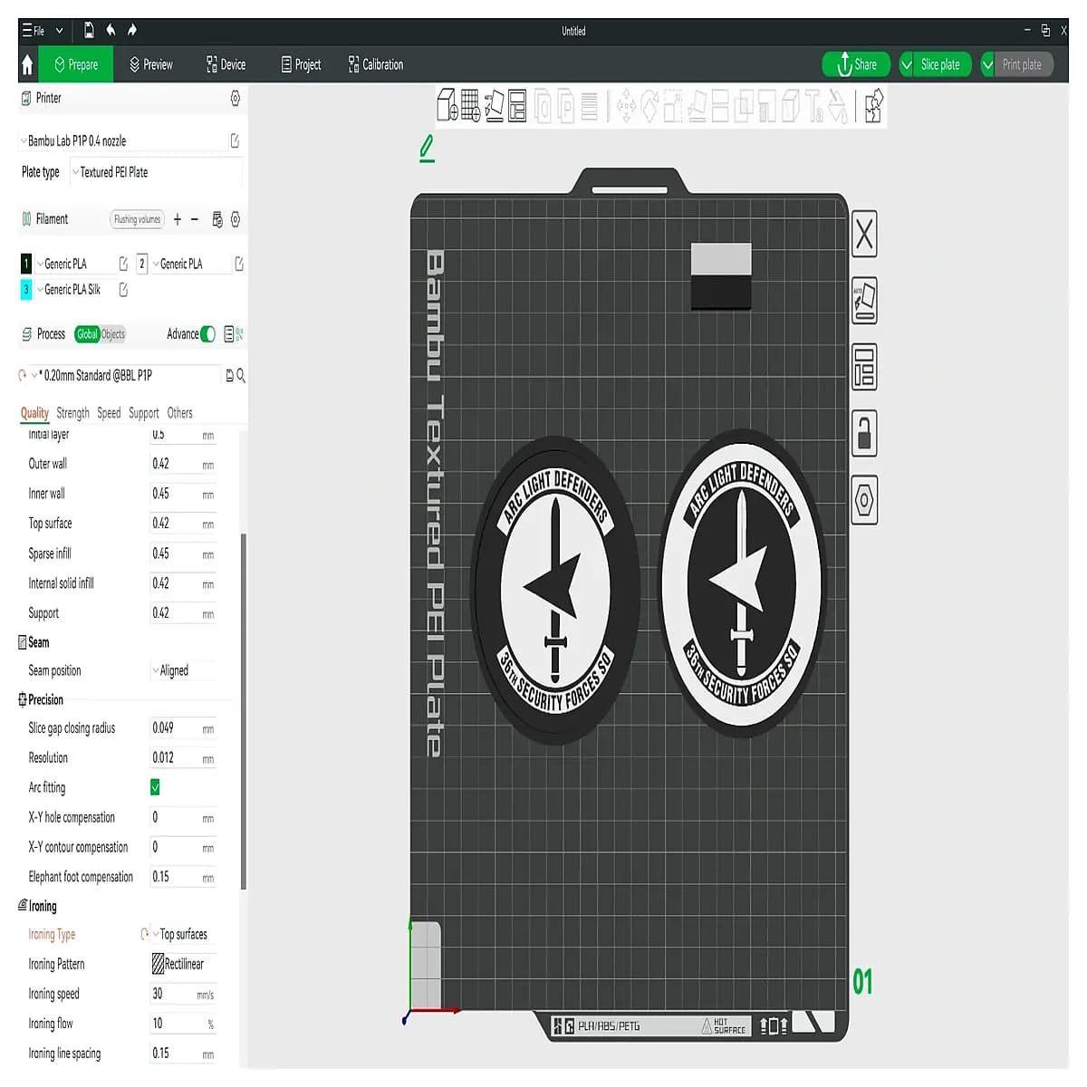
Task: Toggle the Advance switch
Action: pyautogui.click(x=207, y=334)
